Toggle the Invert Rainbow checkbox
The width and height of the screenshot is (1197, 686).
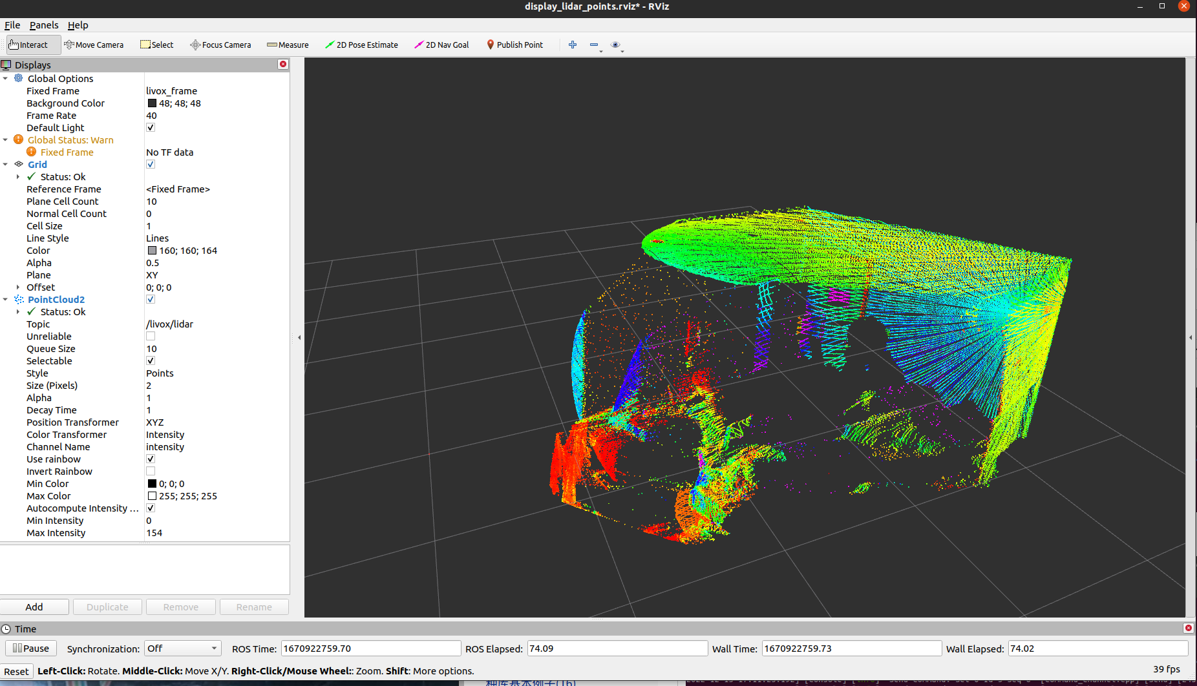(x=151, y=472)
